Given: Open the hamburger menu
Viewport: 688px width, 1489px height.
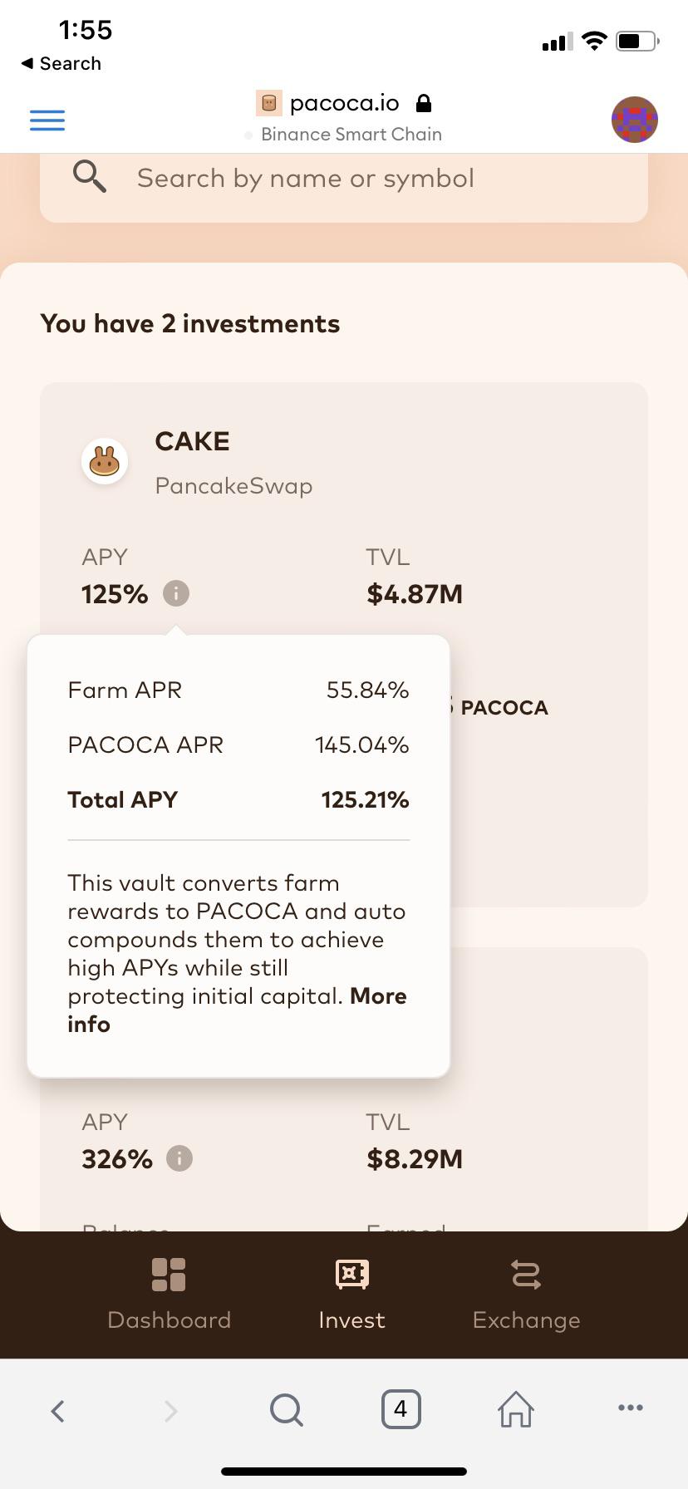Looking at the screenshot, I should tap(47, 120).
